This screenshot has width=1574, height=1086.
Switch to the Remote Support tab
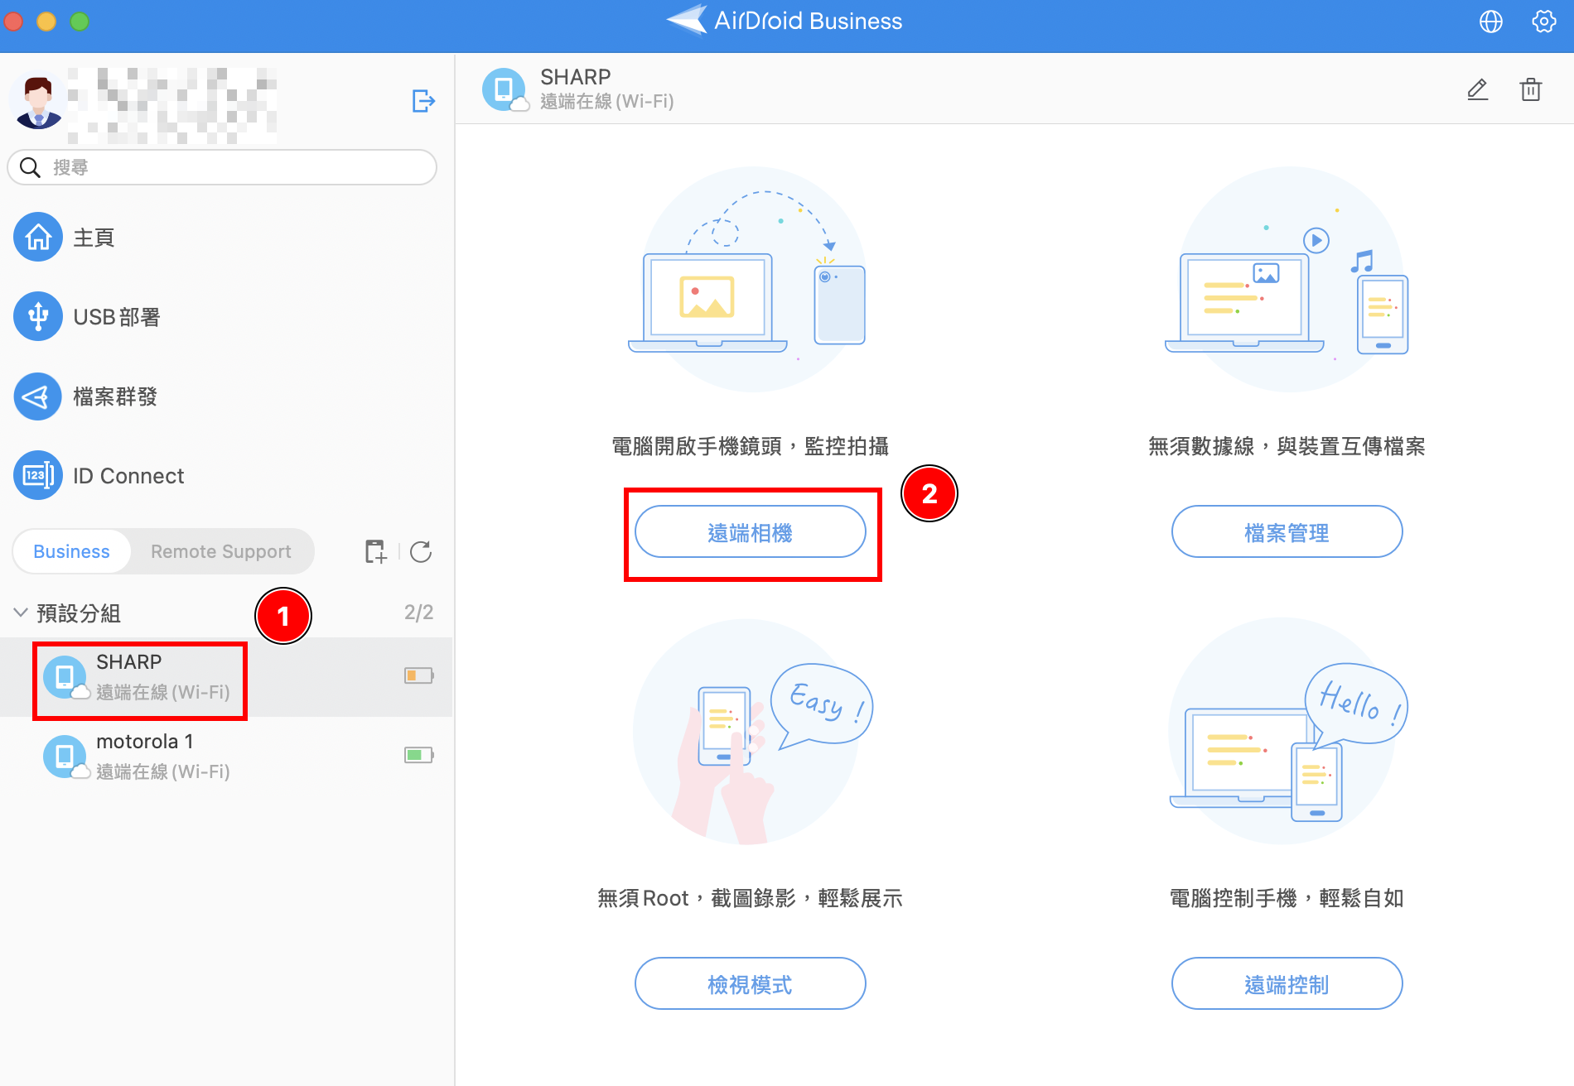pyautogui.click(x=221, y=551)
